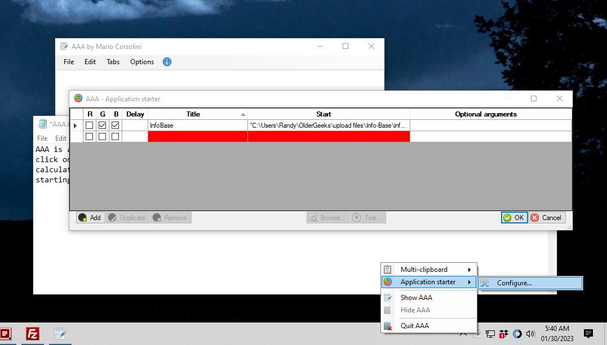This screenshot has width=607, height=345.
Task: Check the B checkbox in the empty row
Action: pos(116,137)
